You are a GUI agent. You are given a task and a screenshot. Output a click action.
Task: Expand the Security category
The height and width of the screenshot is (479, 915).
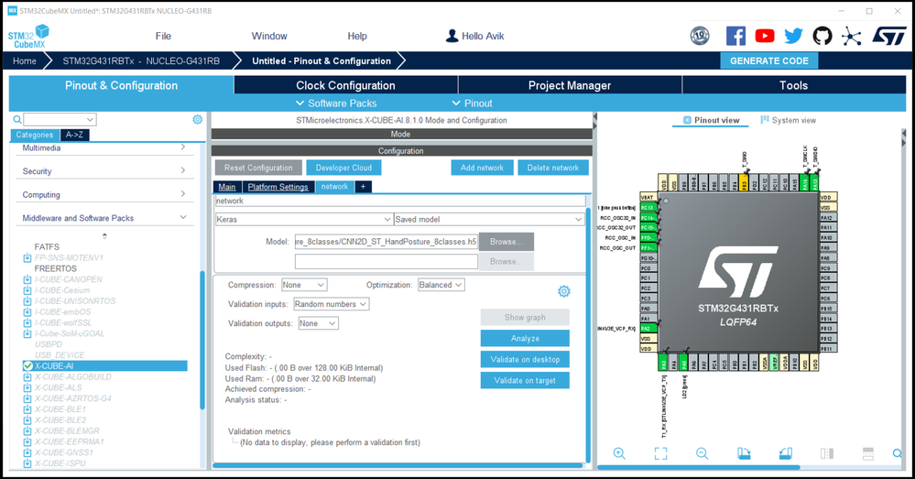(x=183, y=170)
